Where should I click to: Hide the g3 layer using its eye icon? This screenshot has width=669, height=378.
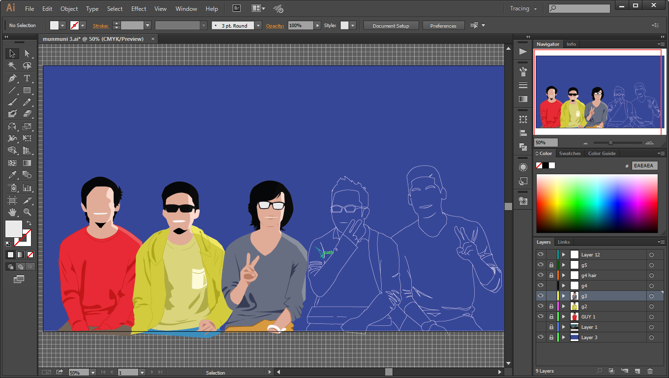tap(541, 296)
